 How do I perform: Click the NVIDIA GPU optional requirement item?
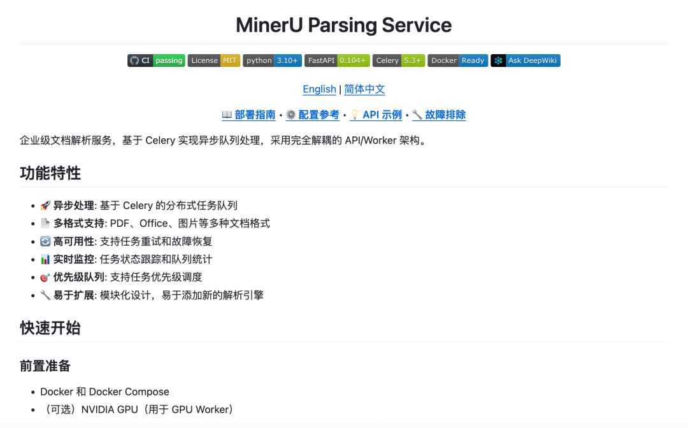point(138,410)
